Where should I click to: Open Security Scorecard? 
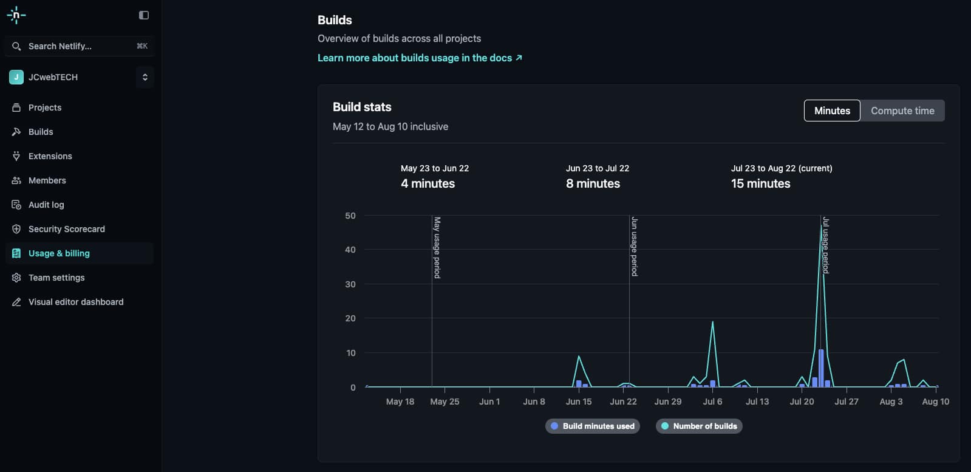point(80,229)
